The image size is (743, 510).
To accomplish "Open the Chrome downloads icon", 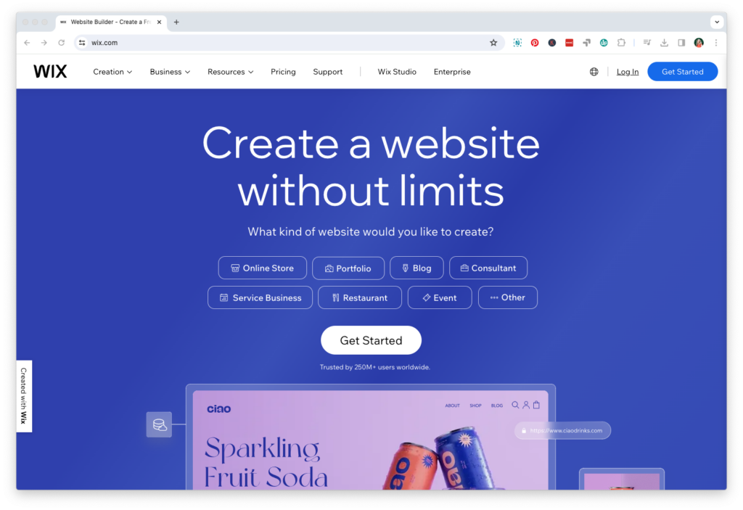I will click(665, 43).
